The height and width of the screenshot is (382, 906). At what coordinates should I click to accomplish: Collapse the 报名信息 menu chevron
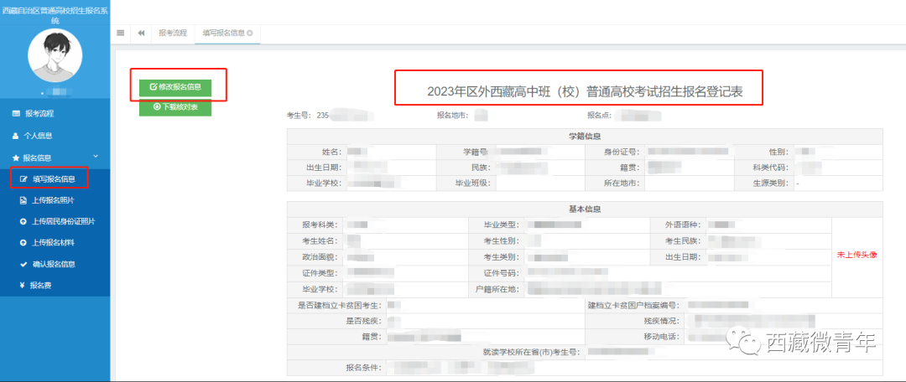pos(95,157)
